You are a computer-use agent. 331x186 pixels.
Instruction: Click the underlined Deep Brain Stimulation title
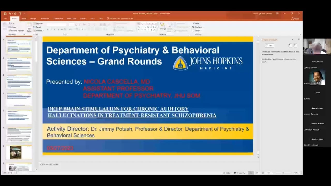(x=132, y=112)
